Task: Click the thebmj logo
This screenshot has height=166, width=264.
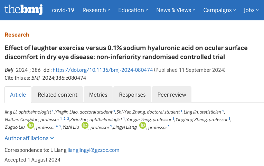Action: point(23,10)
